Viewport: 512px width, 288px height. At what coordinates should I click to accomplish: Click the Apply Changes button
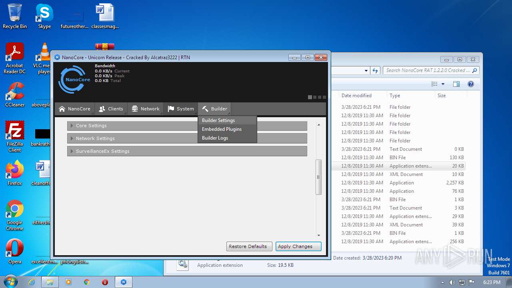tap(298, 246)
